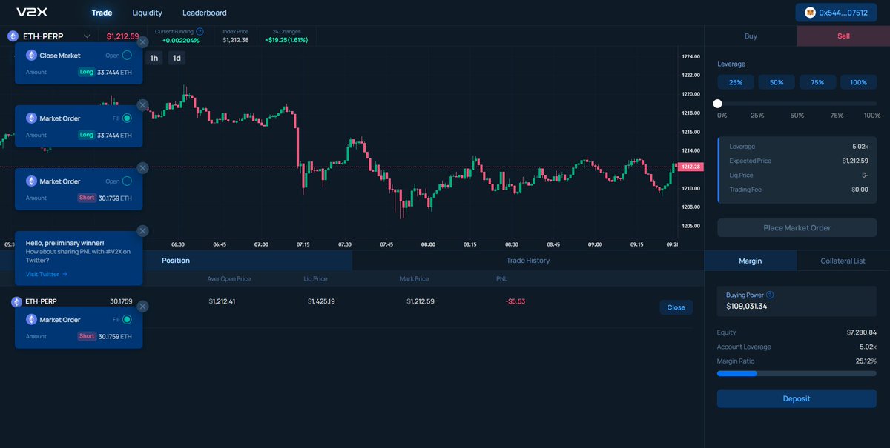Click the header price $1,212.59 in red
The image size is (890, 448).
tap(122, 36)
